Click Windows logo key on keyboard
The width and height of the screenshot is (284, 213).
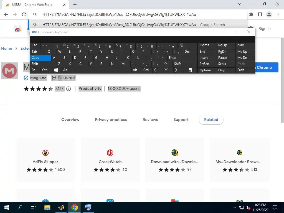tap(56, 70)
